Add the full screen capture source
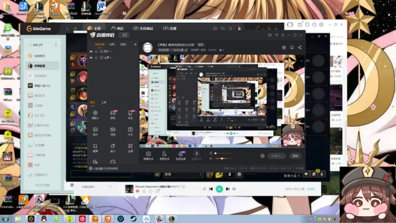 [130, 148]
